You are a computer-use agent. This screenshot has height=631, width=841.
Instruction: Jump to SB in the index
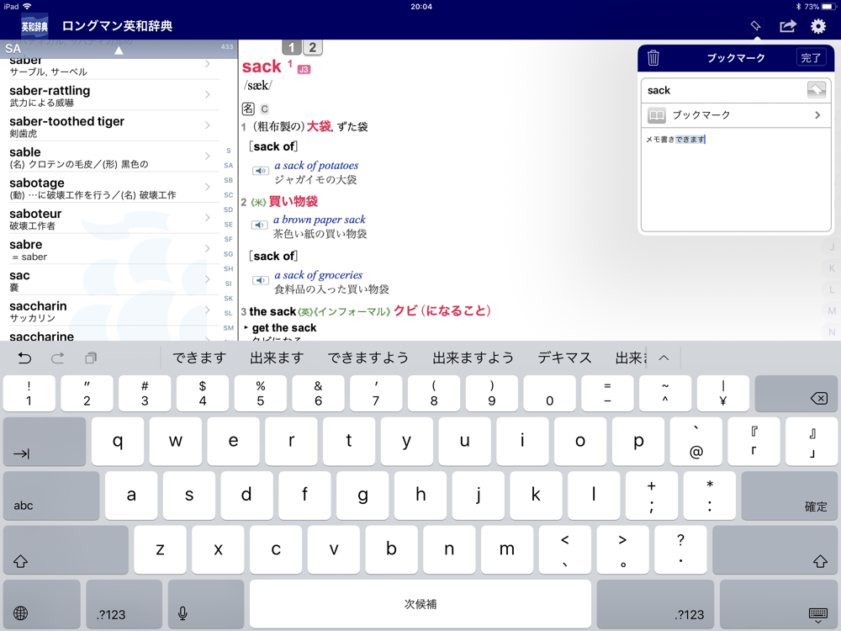(229, 180)
